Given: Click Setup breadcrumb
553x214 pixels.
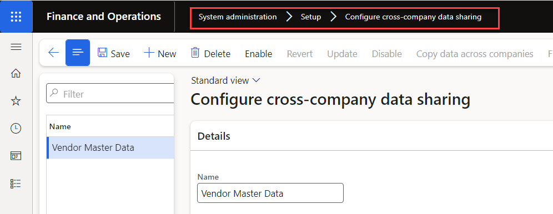Looking at the screenshot, I should 311,17.
